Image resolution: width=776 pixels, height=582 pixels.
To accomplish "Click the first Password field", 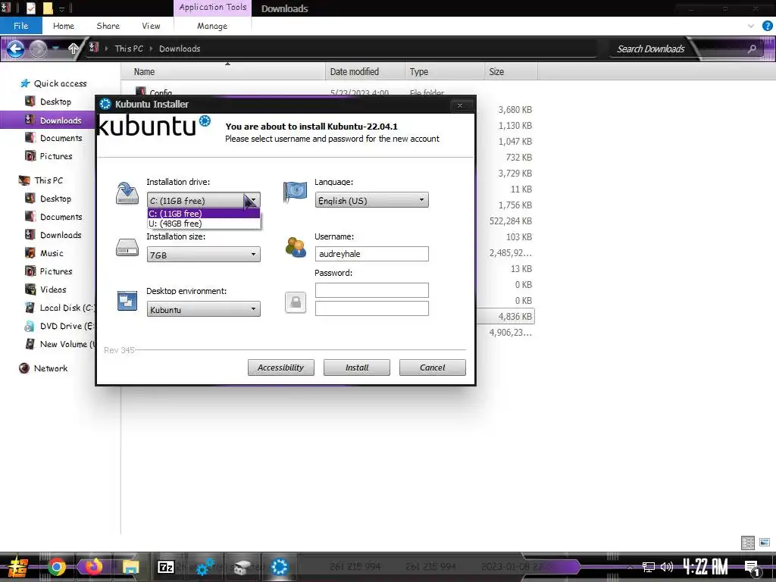I will (x=371, y=290).
